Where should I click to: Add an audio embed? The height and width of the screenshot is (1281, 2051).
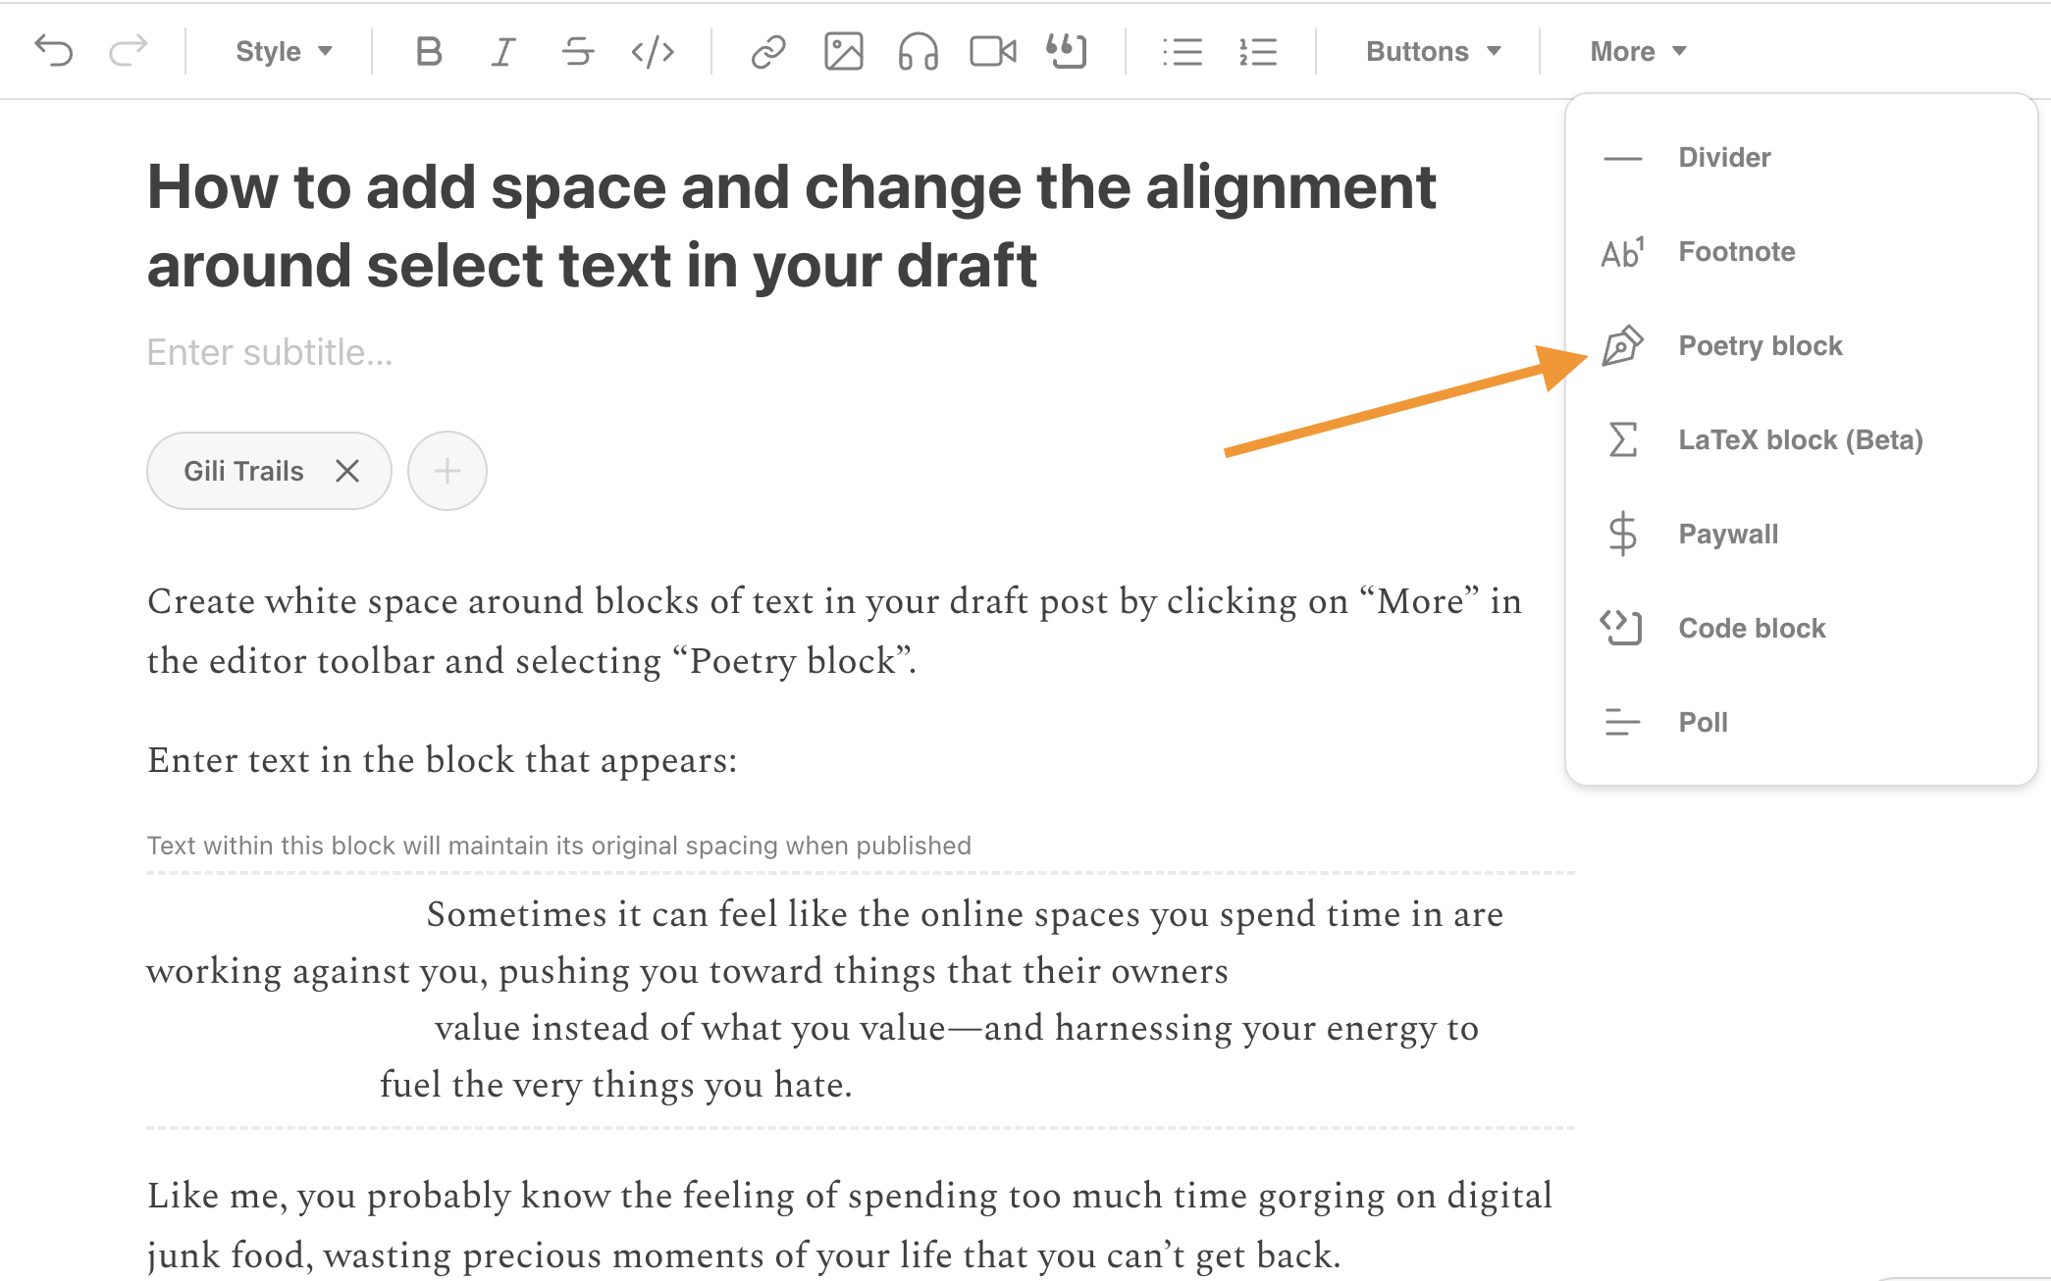pyautogui.click(x=917, y=51)
